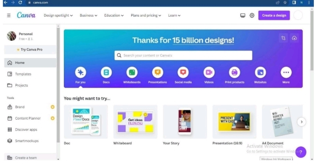Click the Try Canva Pro button
Screen dimensions: 315x167
pyautogui.click(x=30, y=50)
